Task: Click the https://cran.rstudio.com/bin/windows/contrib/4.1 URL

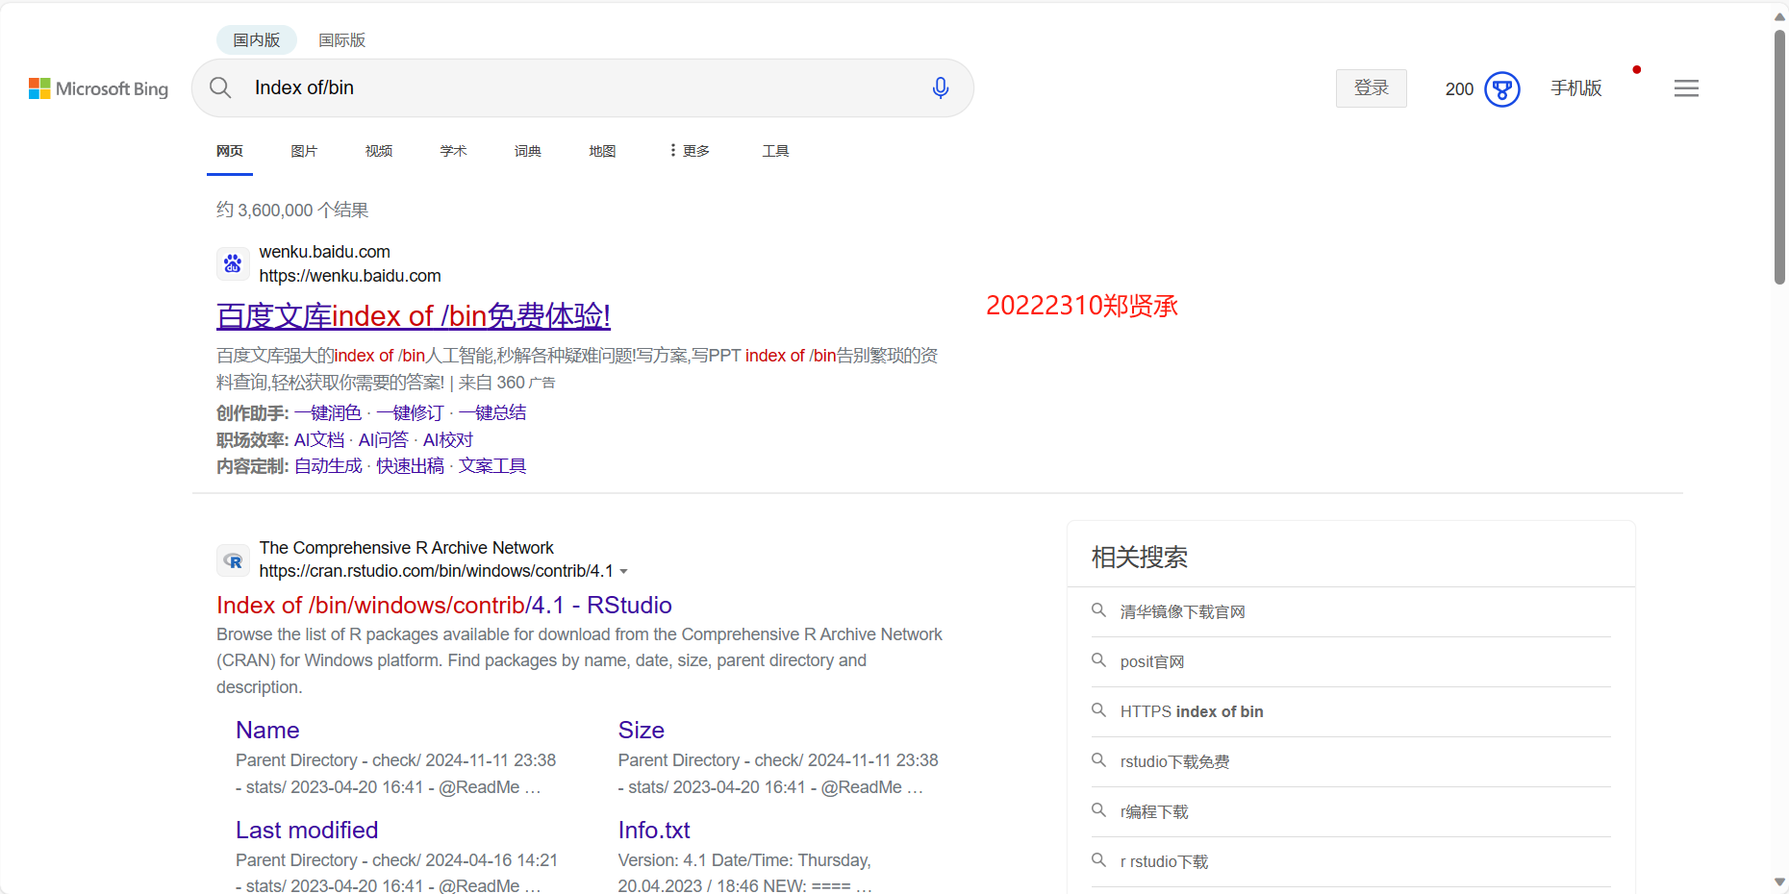Action: point(436,571)
